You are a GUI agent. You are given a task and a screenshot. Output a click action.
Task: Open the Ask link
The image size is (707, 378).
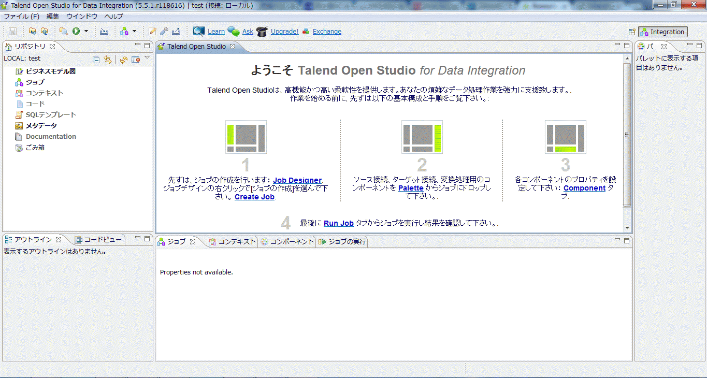248,32
